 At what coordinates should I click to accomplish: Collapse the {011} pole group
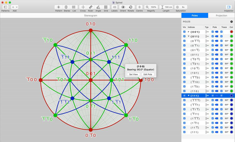pyautogui.click(x=189, y=36)
